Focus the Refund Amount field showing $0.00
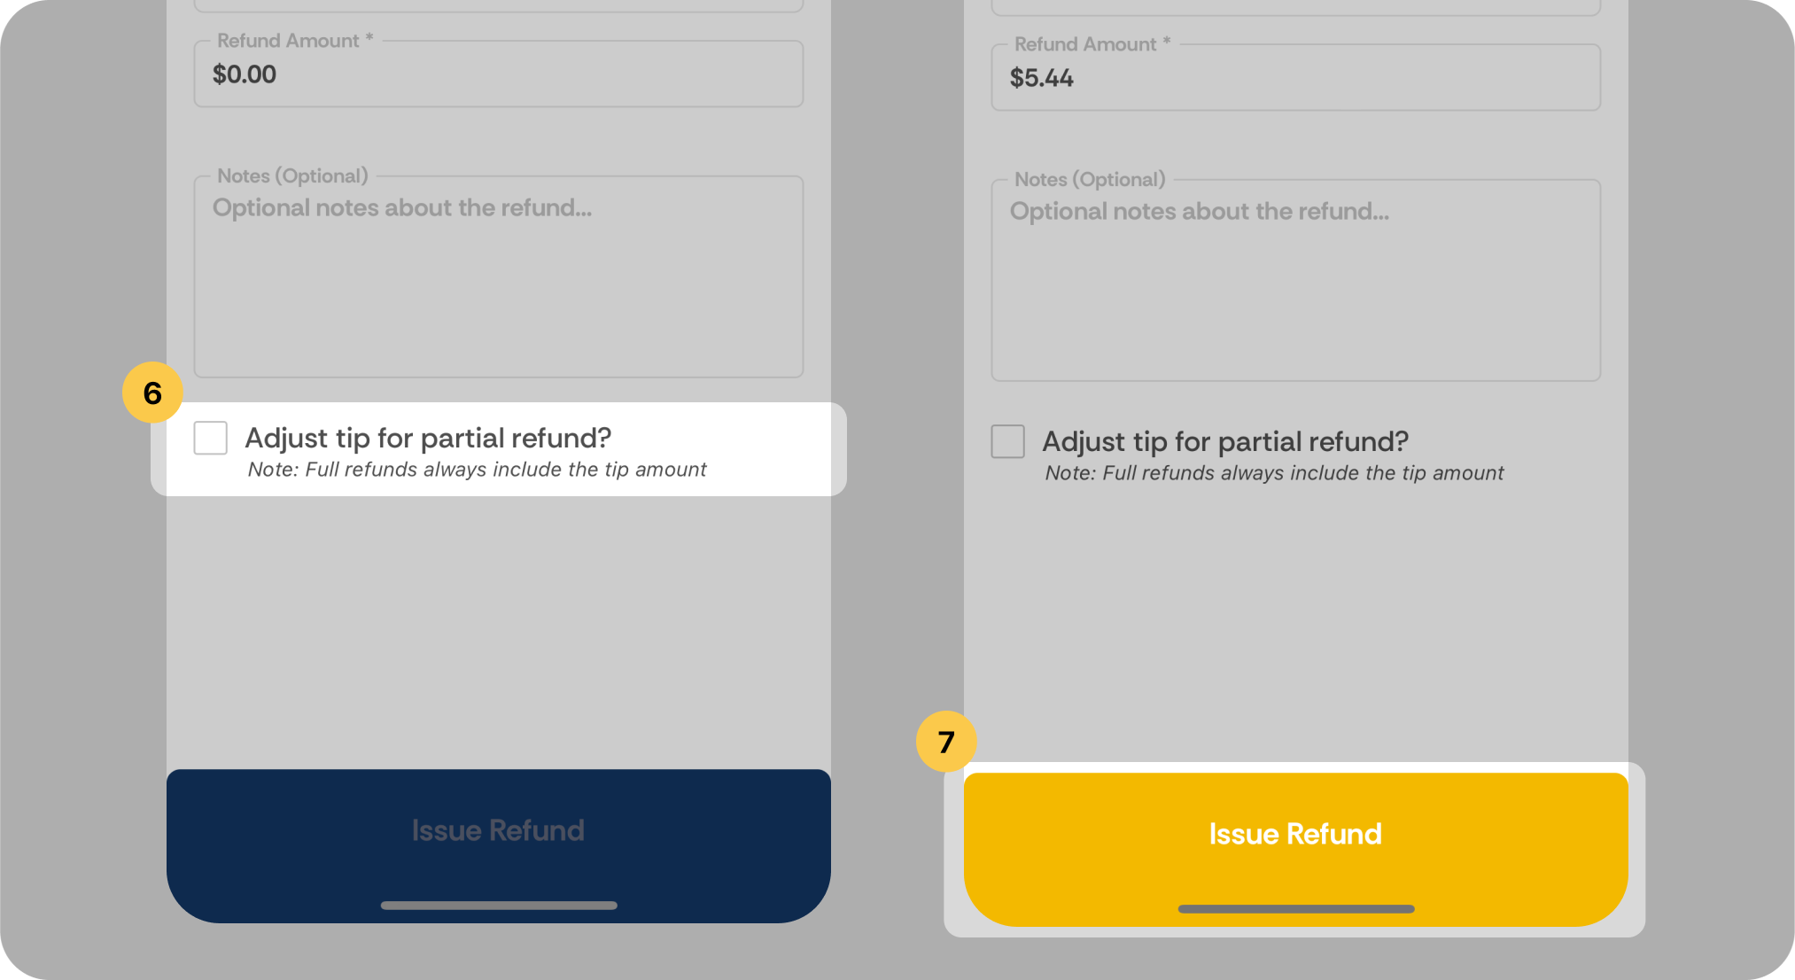The height and width of the screenshot is (980, 1795). (499, 74)
